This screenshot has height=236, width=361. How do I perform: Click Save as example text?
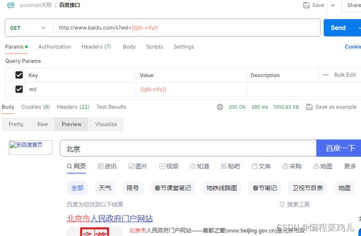[x=336, y=107]
